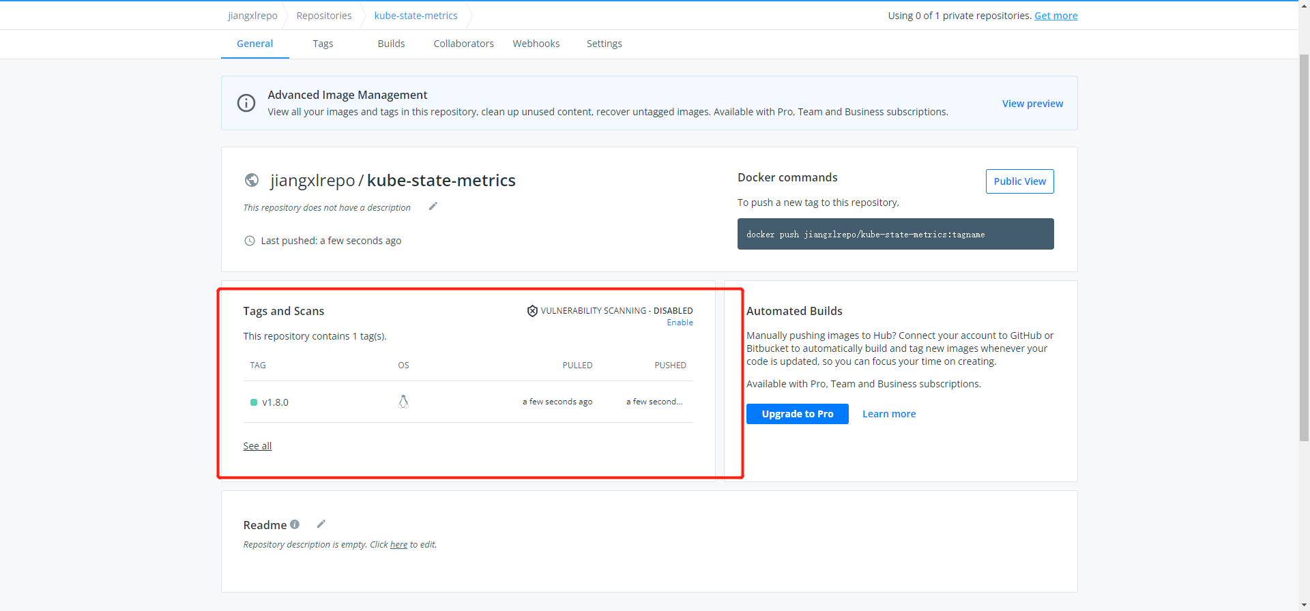The image size is (1310, 611).
Task: Click View preview link
Action: point(1032,104)
